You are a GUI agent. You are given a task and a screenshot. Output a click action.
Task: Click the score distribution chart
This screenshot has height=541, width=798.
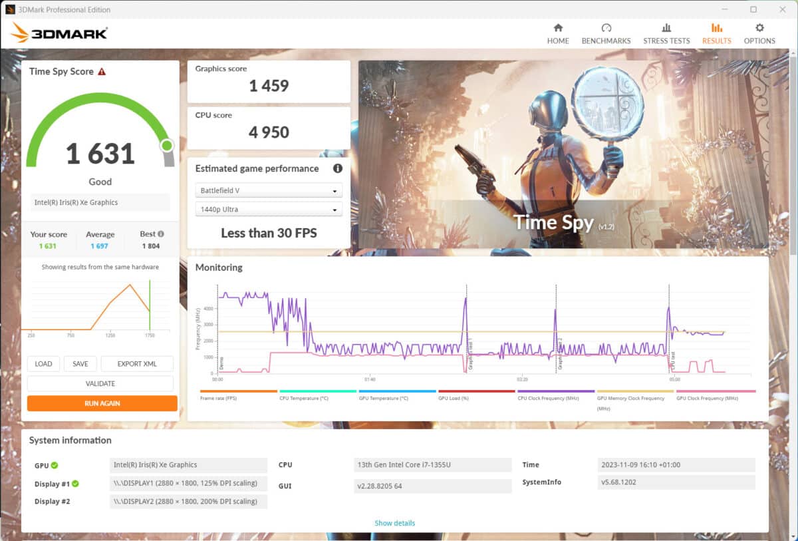pyautogui.click(x=98, y=308)
